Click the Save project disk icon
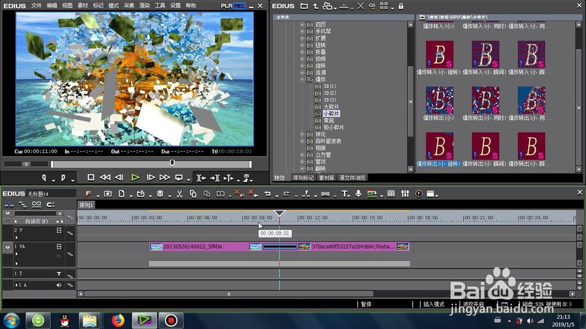This screenshot has width=586, height=329. tap(160, 194)
